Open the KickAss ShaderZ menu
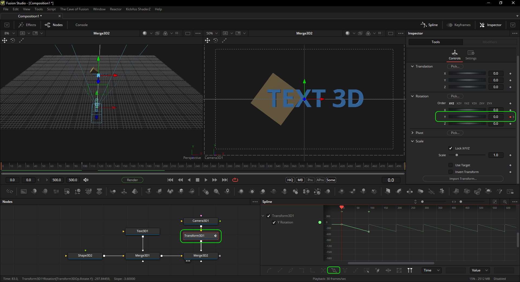The image size is (520, 282). tap(138, 9)
